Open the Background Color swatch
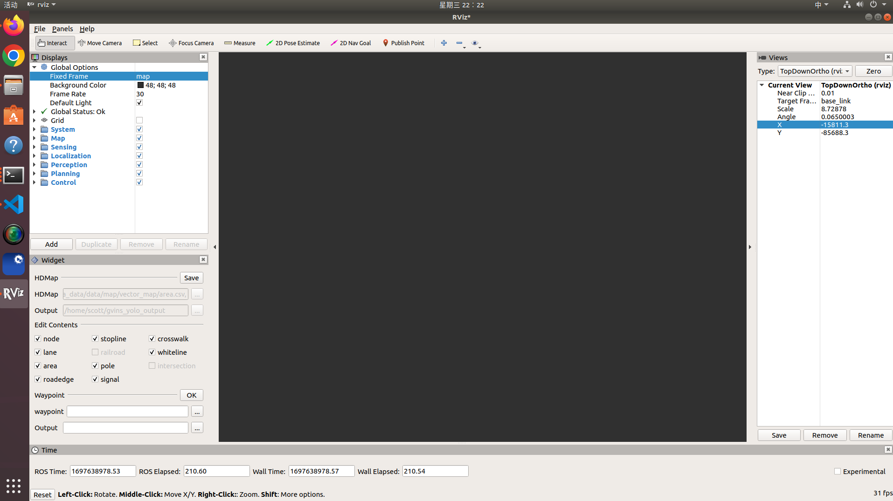 tap(140, 85)
